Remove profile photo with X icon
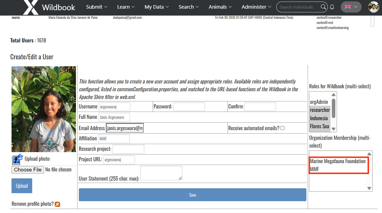Viewport: 382px width, 213px height. [57, 204]
